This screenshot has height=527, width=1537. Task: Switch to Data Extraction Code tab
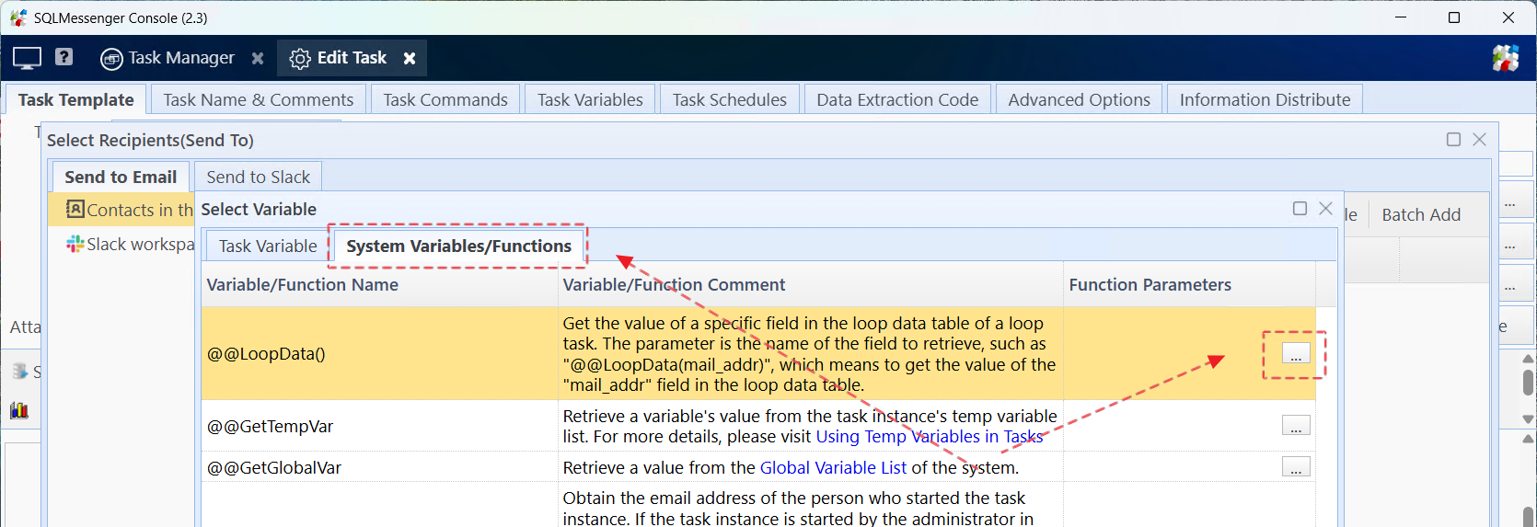[897, 99]
